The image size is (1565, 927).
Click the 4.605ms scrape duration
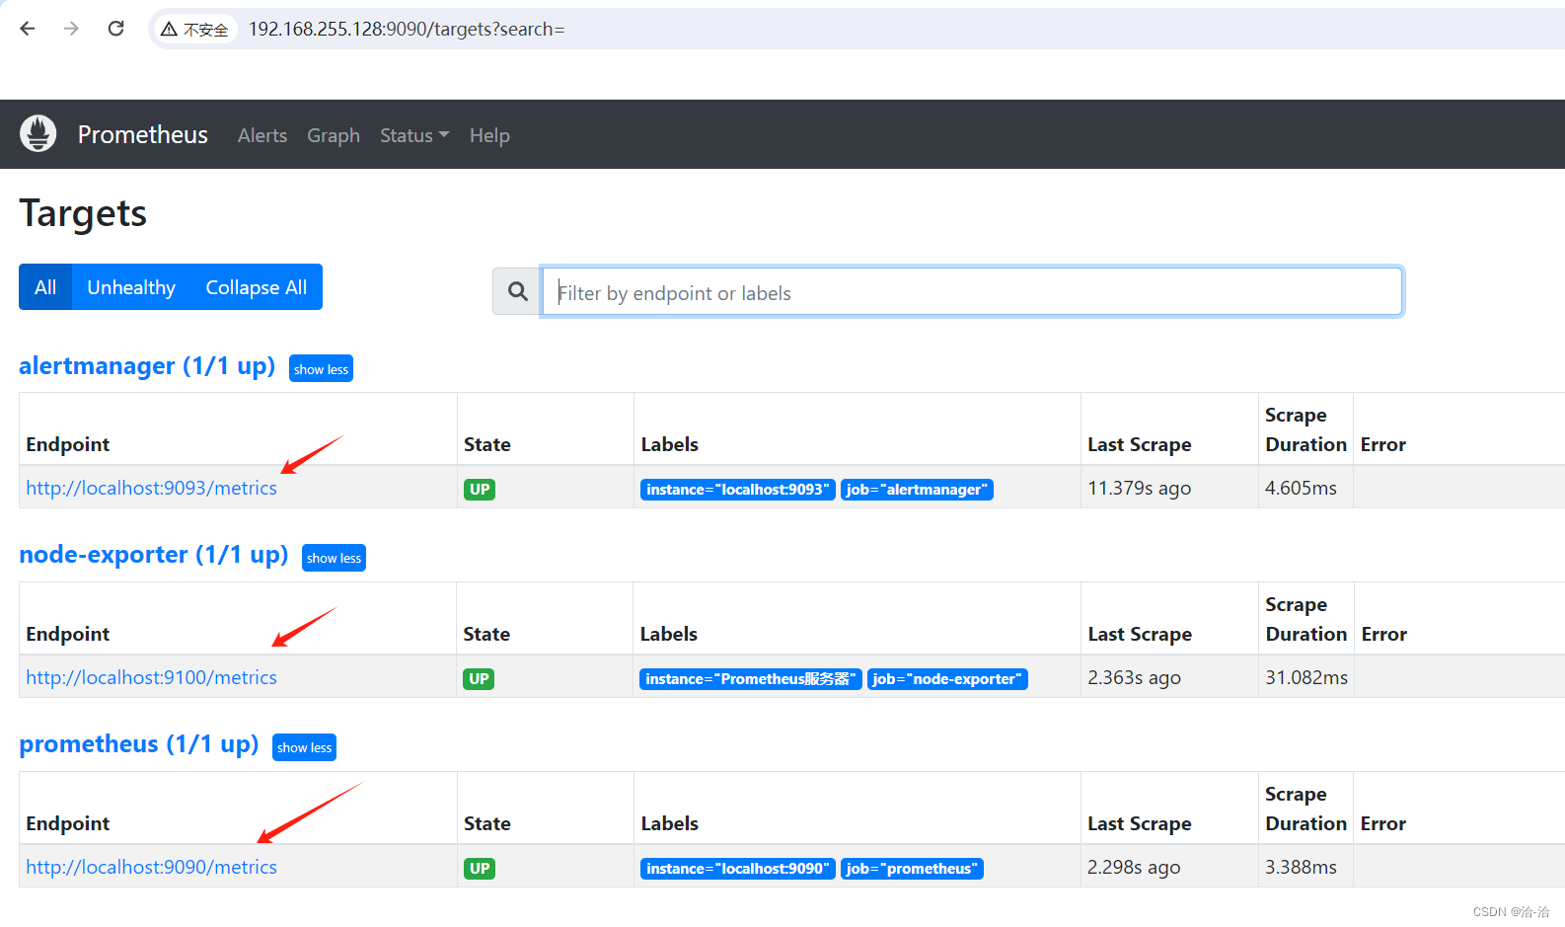pos(1301,488)
